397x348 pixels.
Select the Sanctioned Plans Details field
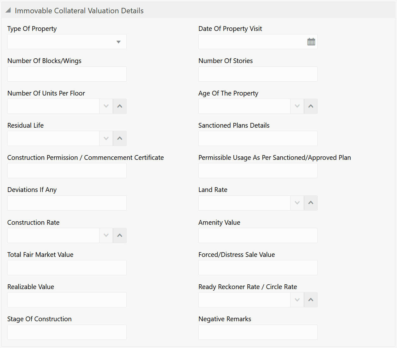point(258,138)
